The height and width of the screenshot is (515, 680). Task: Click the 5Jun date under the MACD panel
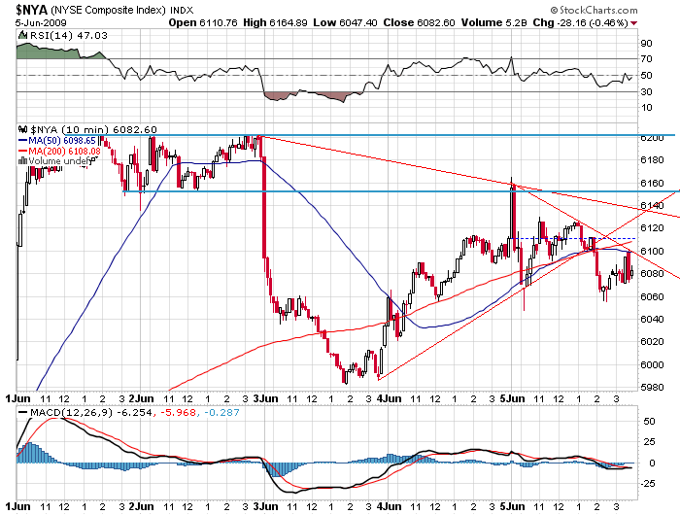tap(513, 506)
